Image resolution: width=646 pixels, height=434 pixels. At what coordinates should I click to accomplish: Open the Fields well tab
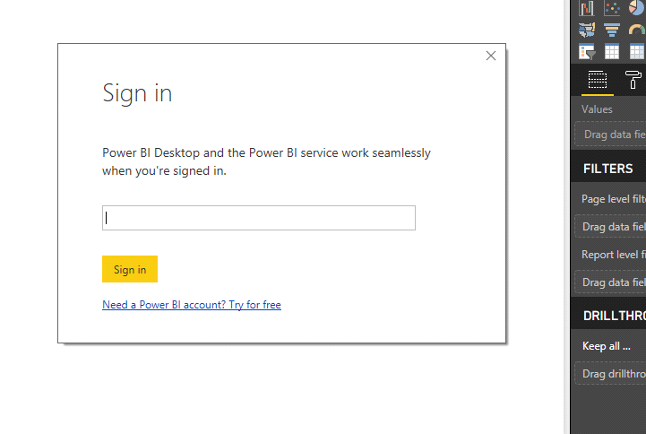point(598,80)
